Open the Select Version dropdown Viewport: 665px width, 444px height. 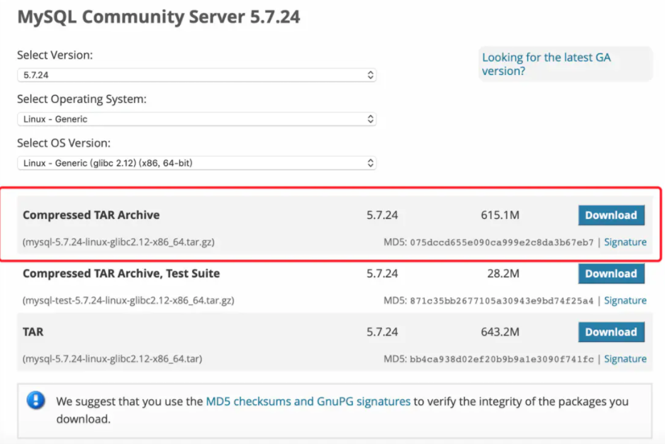pos(197,75)
